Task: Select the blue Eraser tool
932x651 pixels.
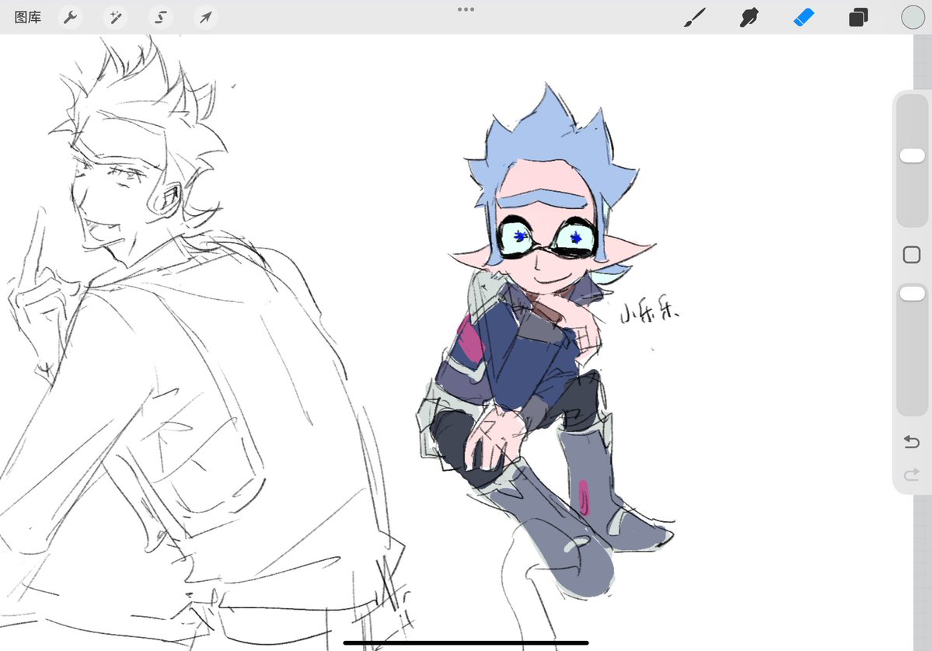Action: (804, 17)
